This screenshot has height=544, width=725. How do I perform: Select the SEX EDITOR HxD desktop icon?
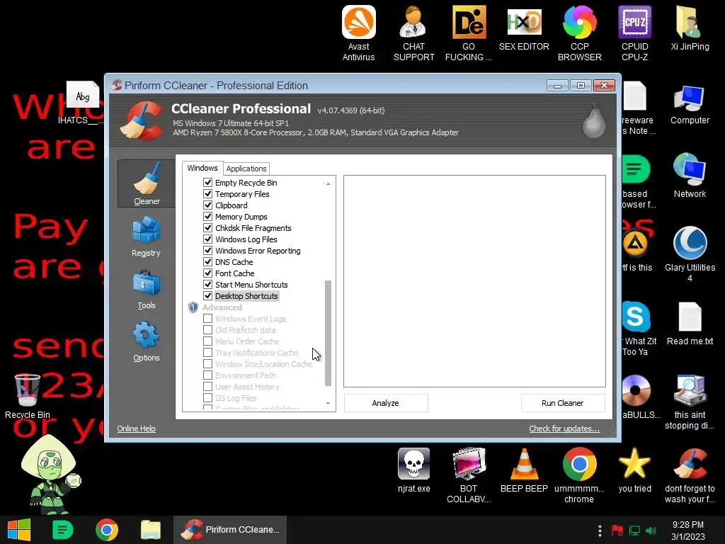point(524,28)
